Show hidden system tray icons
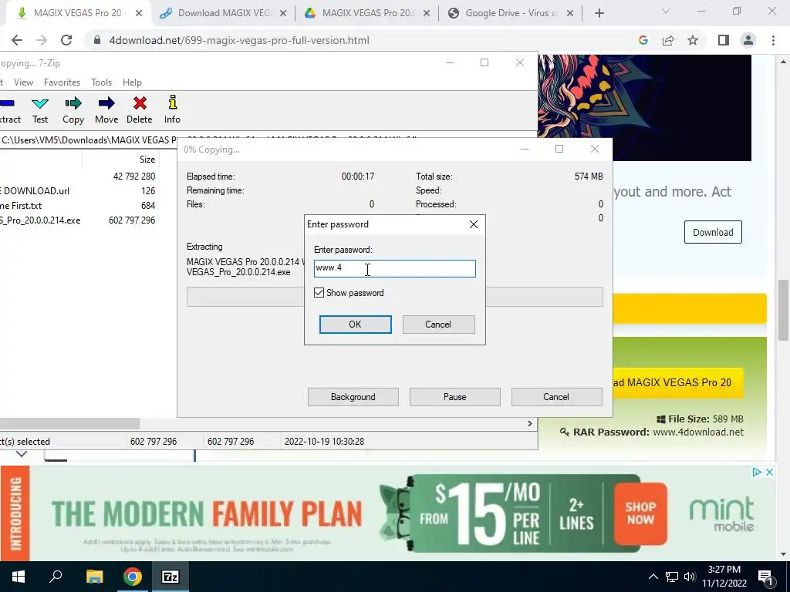 (x=653, y=577)
